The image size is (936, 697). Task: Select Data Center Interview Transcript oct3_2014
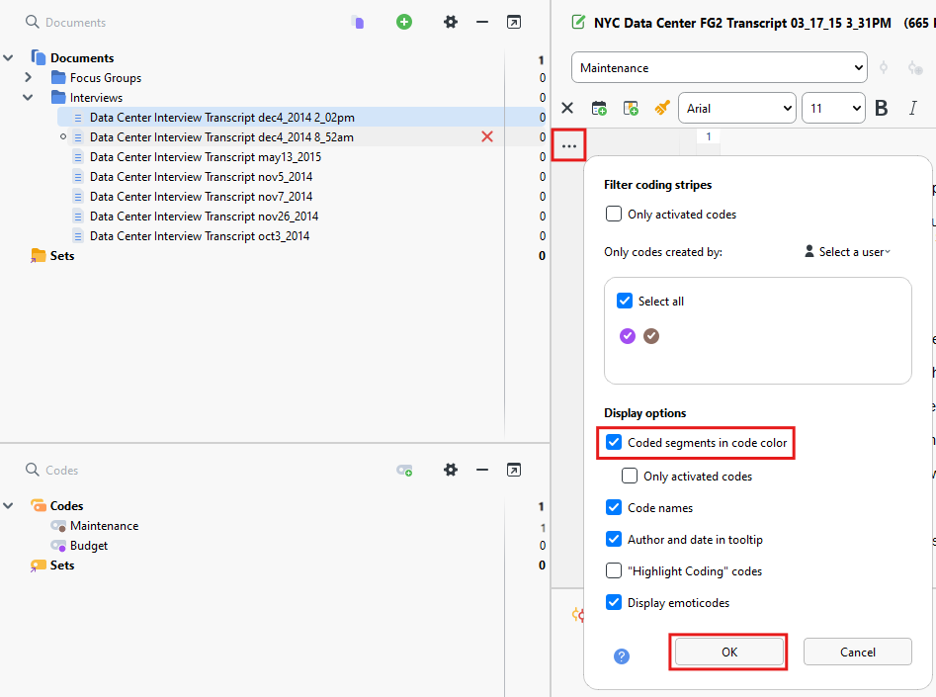click(200, 235)
